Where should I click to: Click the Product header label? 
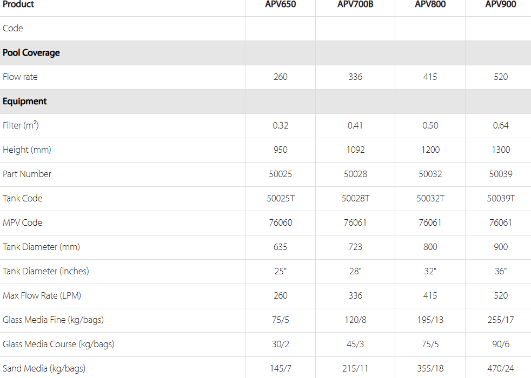pos(18,4)
